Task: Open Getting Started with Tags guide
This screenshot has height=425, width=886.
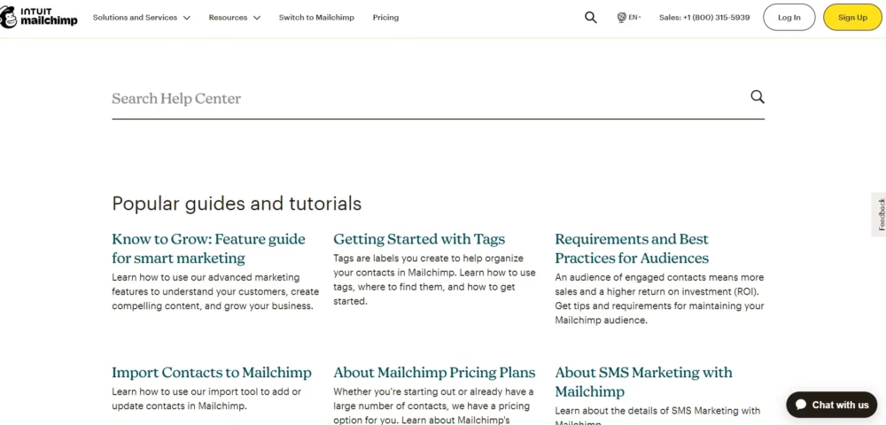Action: 419,239
